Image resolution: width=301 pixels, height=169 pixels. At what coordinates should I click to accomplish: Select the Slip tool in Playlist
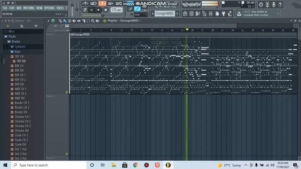(79, 21)
